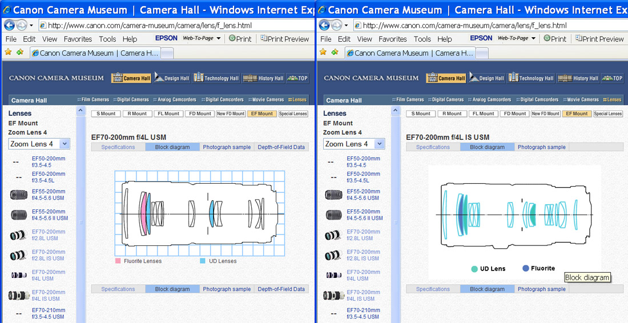Click Print Preview in the left window toolbar
Screen dimensions: 628x323
tap(285, 39)
